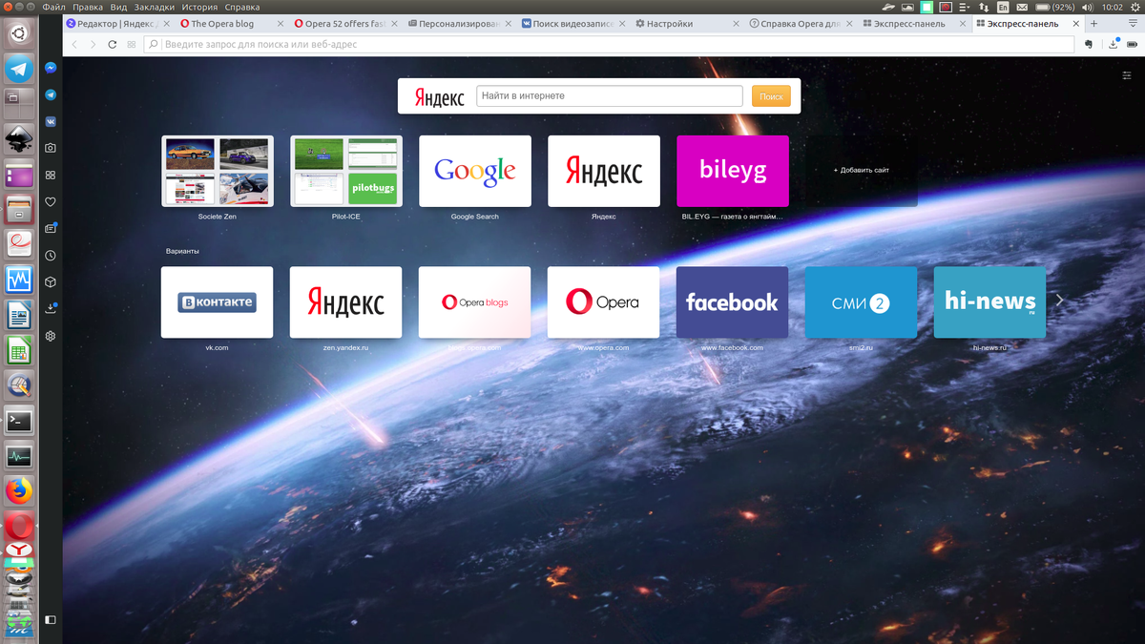Image resolution: width=1145 pixels, height=644 pixels.
Task: Open Opera settings with the sidebar gear icon
Action: click(x=50, y=336)
